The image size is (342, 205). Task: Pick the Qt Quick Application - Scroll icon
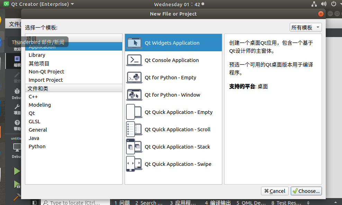click(134, 129)
